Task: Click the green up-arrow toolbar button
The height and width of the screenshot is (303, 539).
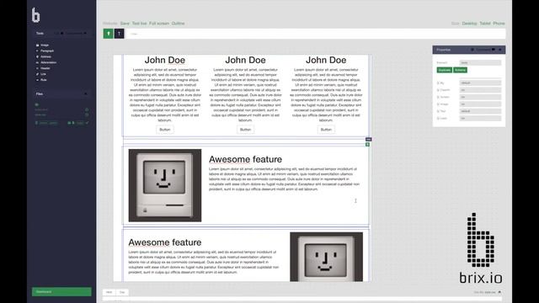Action: 109,34
